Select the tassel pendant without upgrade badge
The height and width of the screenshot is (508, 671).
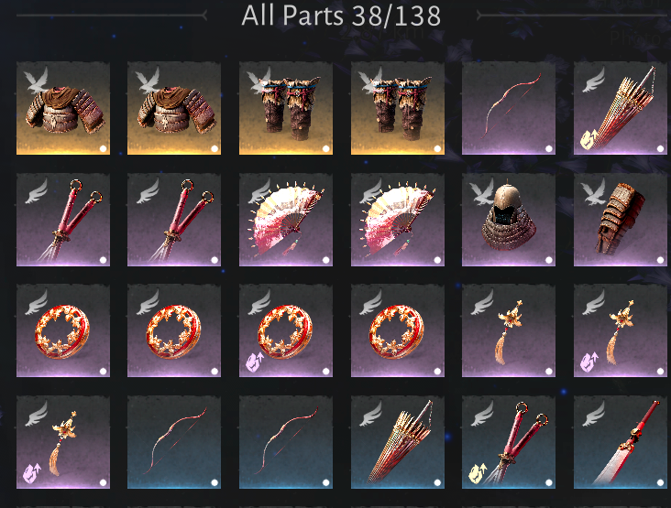pyautogui.click(x=509, y=330)
